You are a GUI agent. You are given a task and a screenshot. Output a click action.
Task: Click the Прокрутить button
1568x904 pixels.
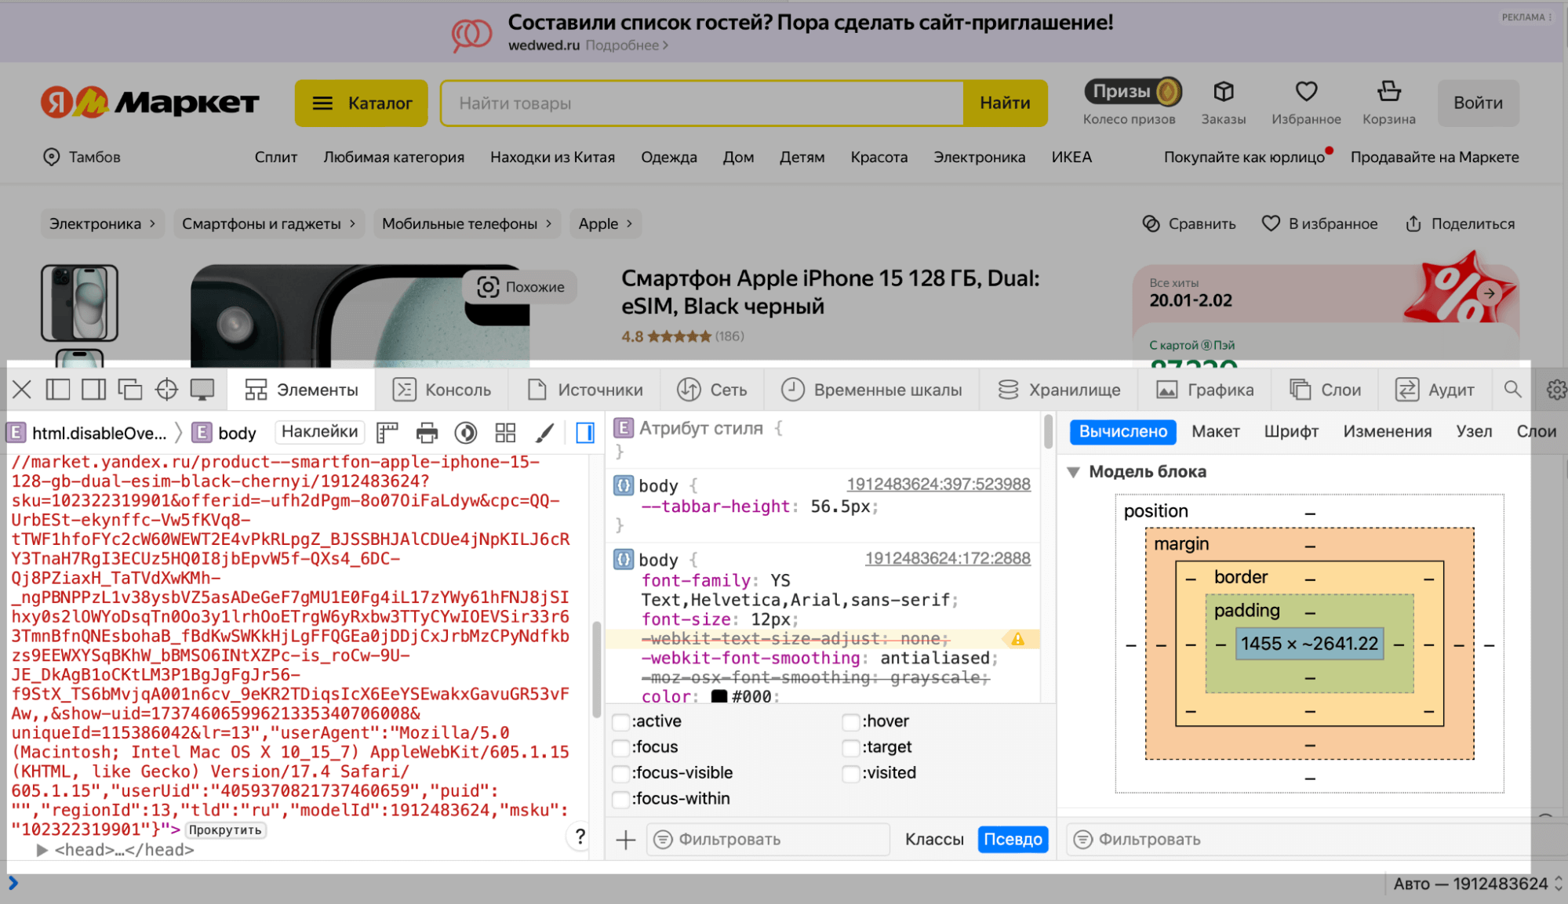pyautogui.click(x=225, y=830)
